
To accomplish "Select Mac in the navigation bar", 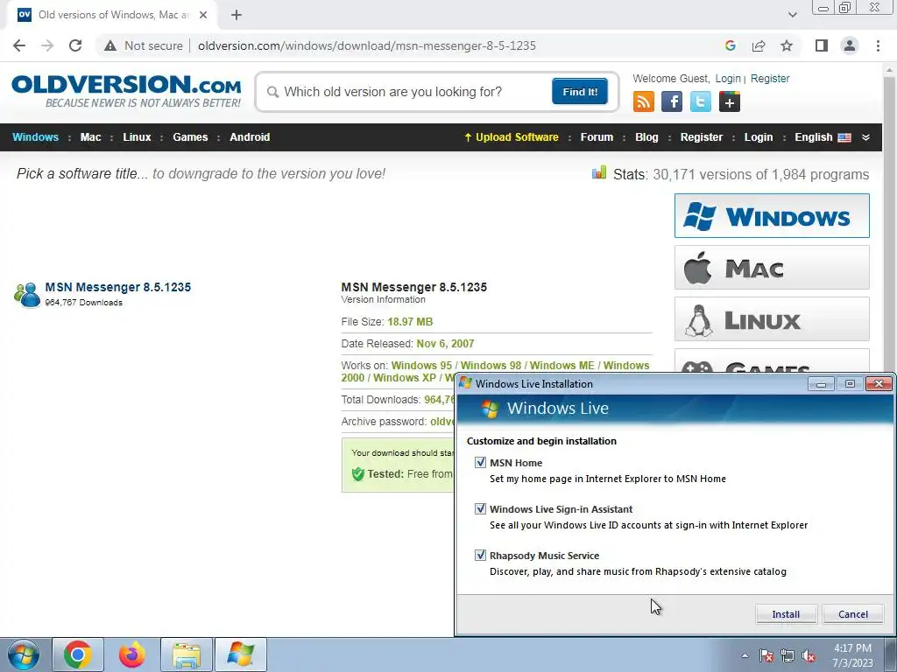I will tap(90, 137).
